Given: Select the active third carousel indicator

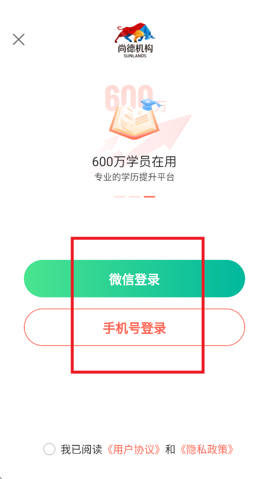Looking at the screenshot, I should 150,197.
